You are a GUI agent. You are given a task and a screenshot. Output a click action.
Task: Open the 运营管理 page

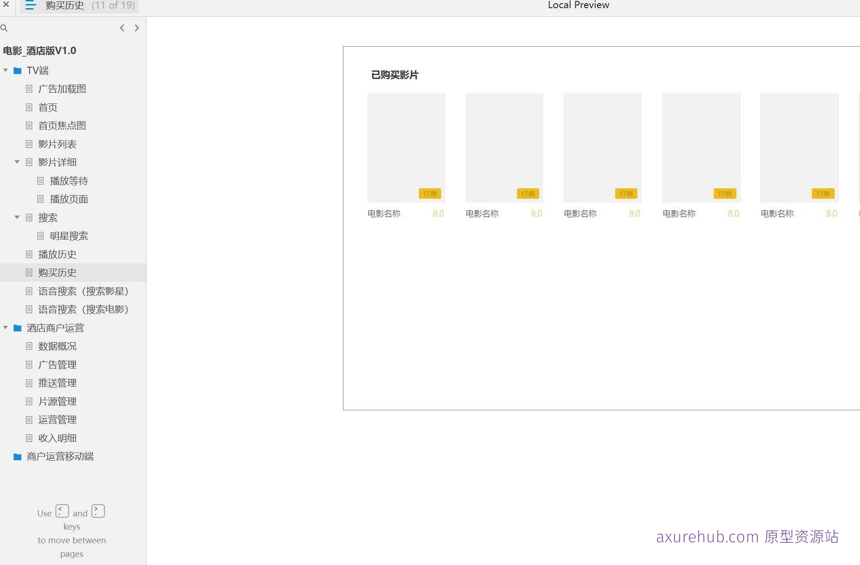click(57, 420)
